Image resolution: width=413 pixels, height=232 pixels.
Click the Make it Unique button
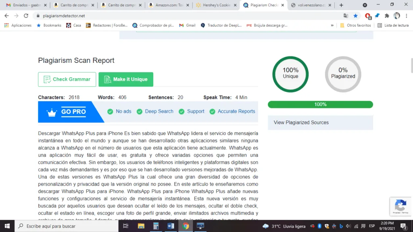126,79
